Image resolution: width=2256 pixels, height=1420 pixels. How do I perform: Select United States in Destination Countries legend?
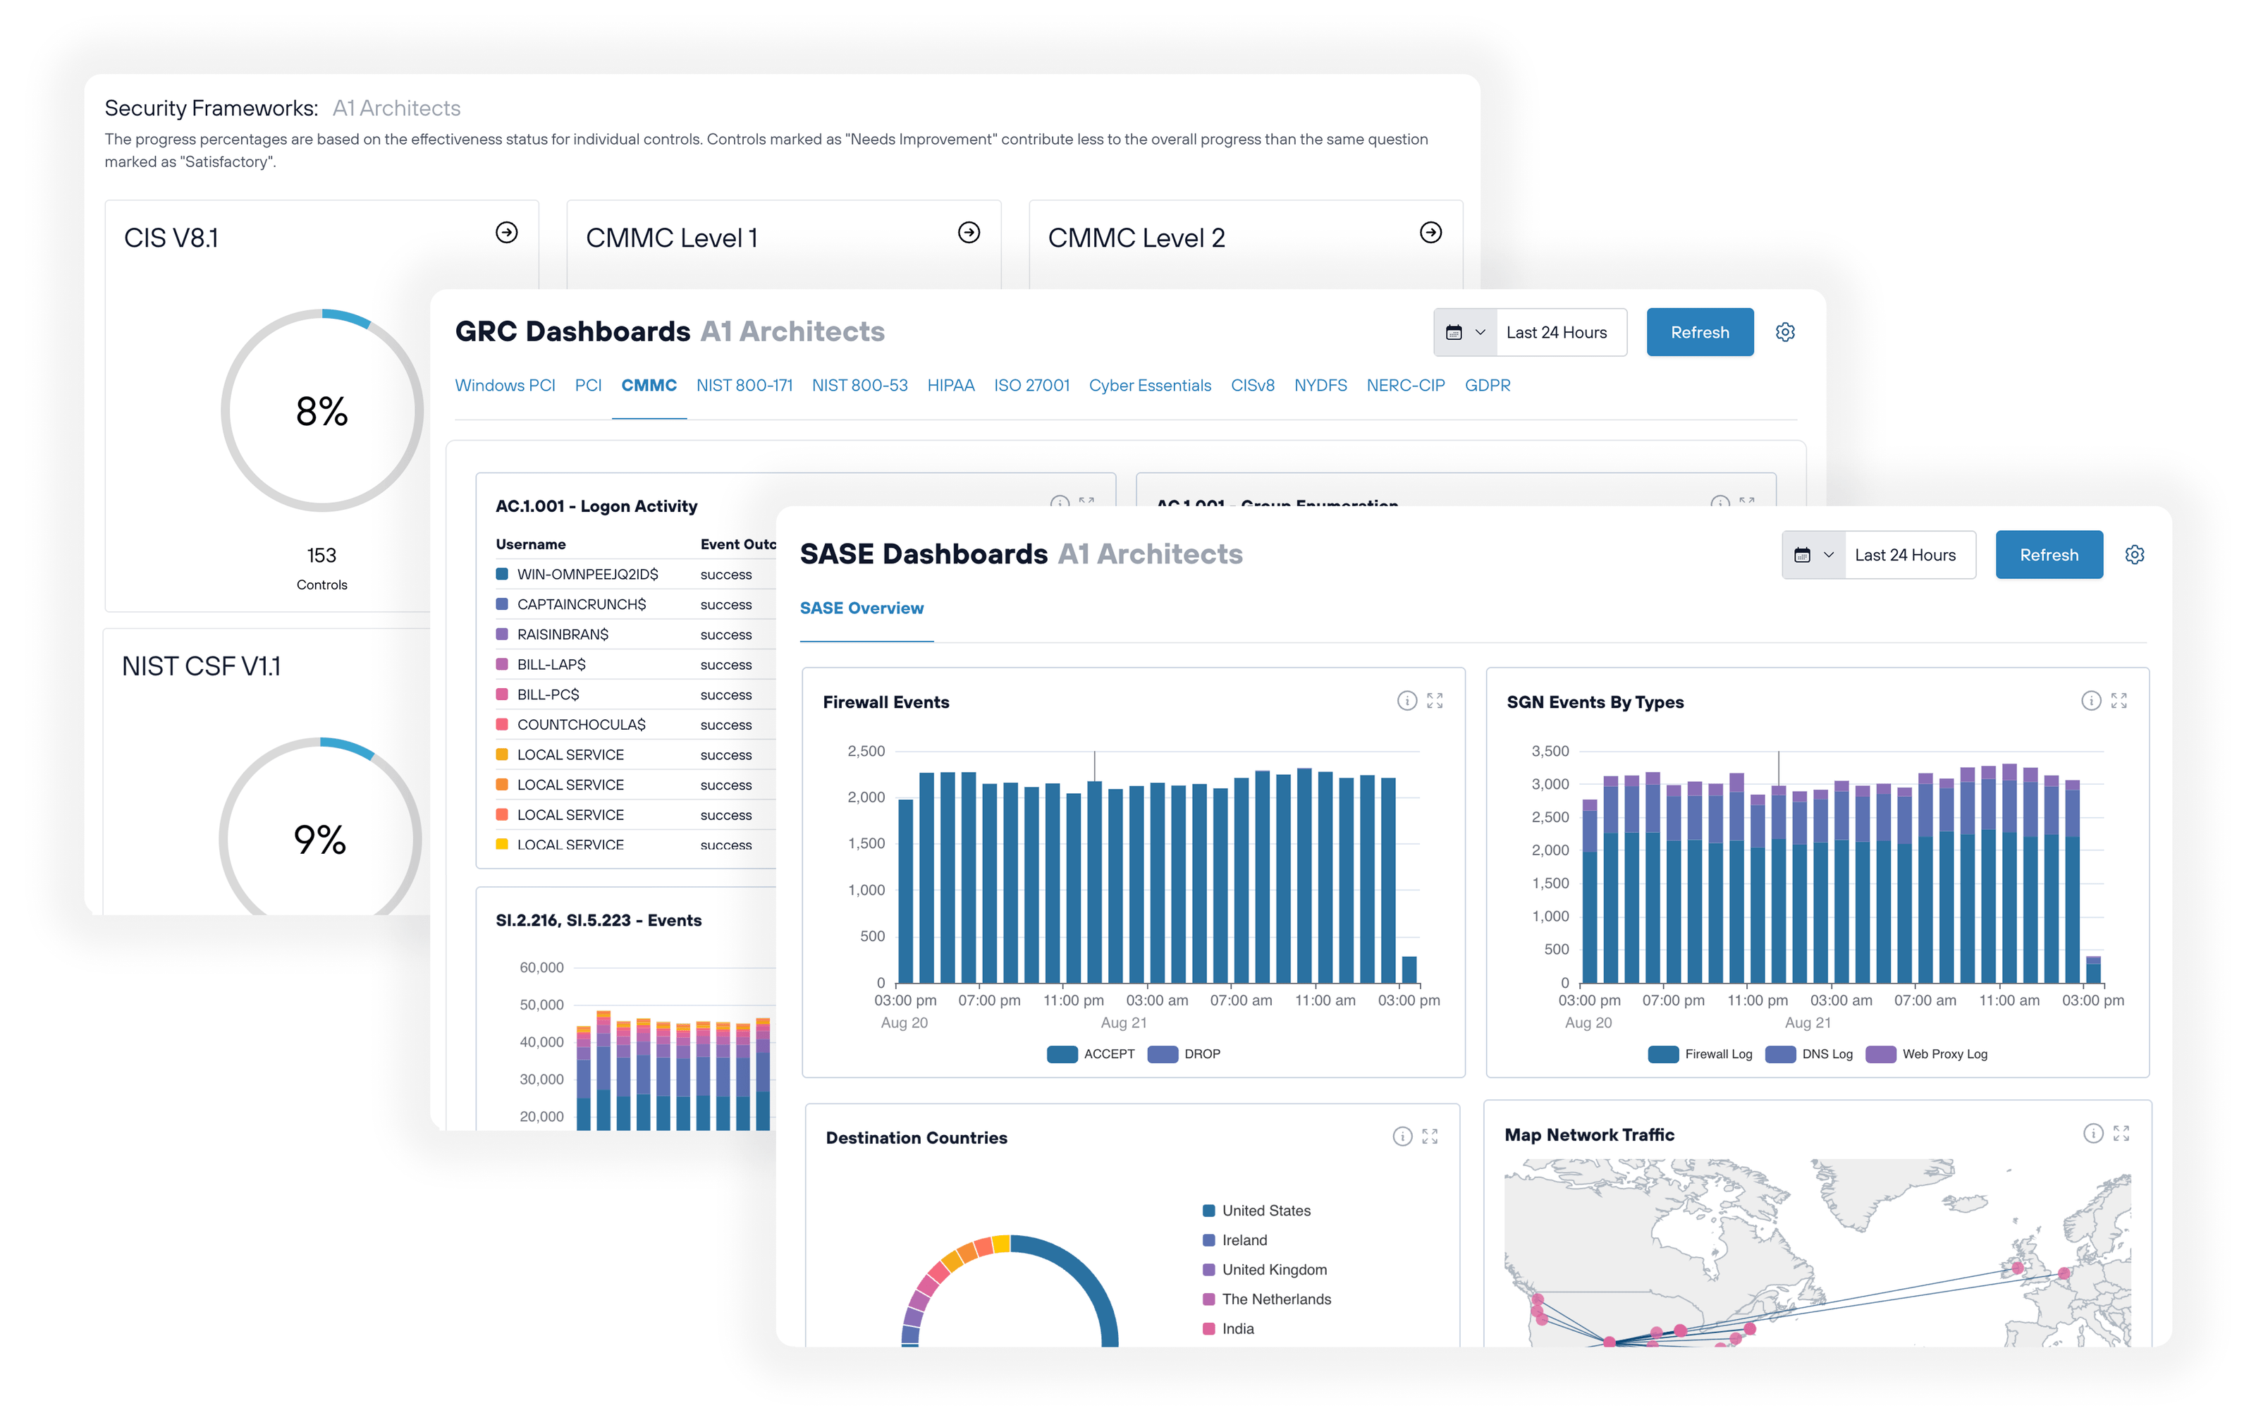tap(1265, 1209)
